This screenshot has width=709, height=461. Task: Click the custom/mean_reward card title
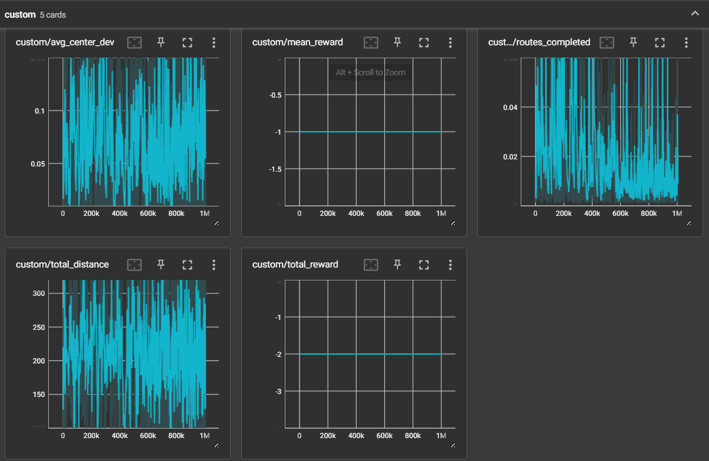tap(298, 42)
